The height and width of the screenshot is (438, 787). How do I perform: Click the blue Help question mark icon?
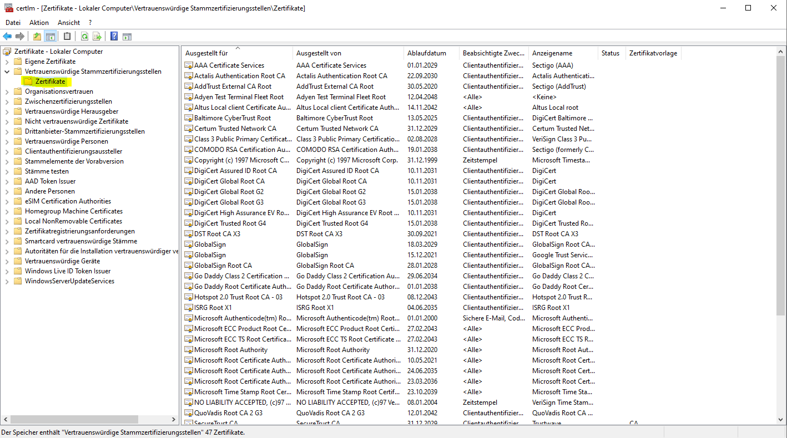click(114, 37)
